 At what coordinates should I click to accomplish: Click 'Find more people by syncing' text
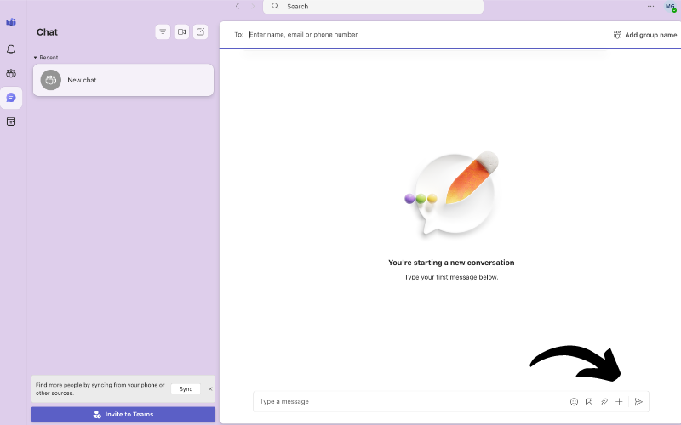click(x=100, y=389)
